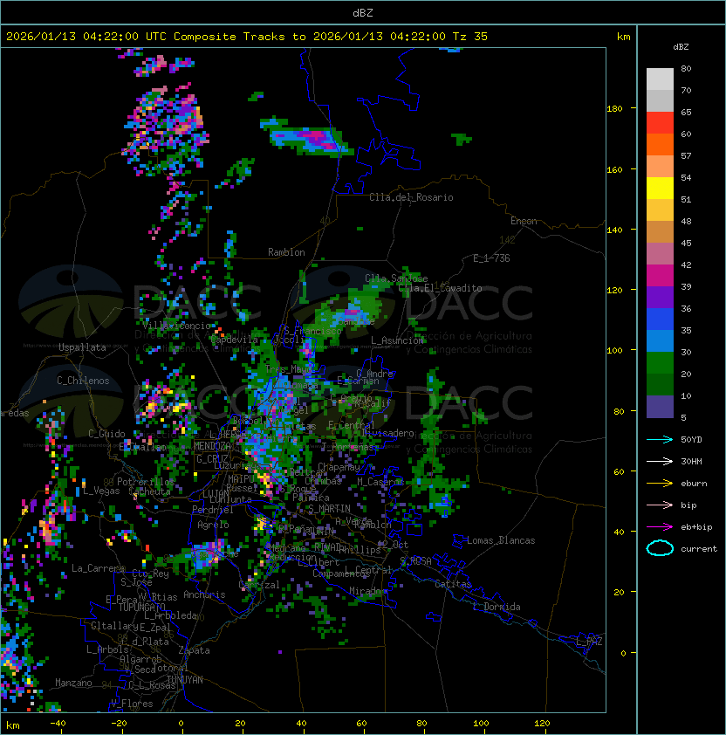Click the 'Encon' map label
The height and width of the screenshot is (735, 726).
pyautogui.click(x=524, y=221)
